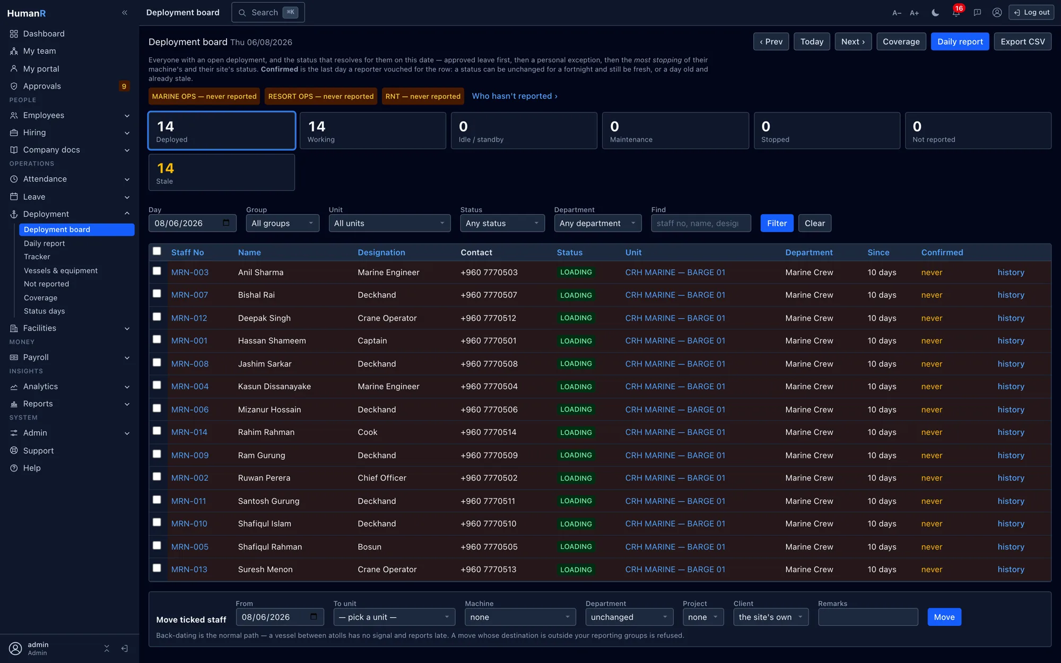Viewport: 1061px width, 663px height.
Task: Open the Machine dropdown set to none
Action: coord(520,617)
